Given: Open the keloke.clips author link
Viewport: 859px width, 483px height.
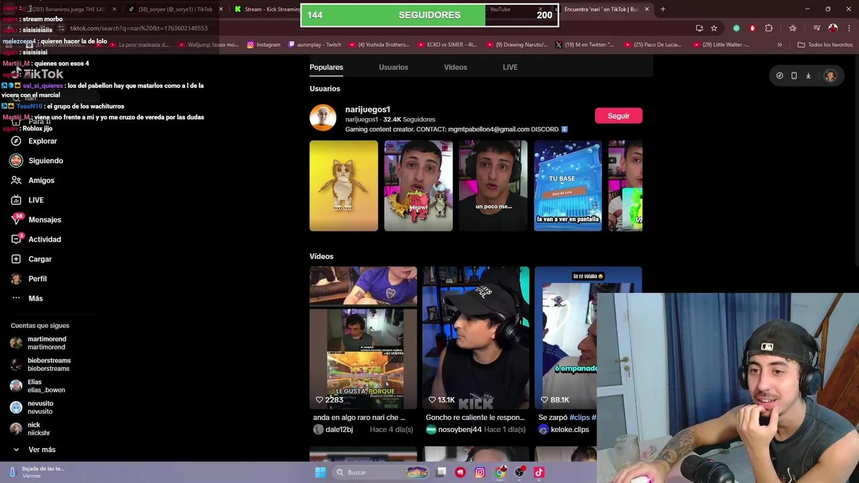Looking at the screenshot, I should [x=564, y=430].
